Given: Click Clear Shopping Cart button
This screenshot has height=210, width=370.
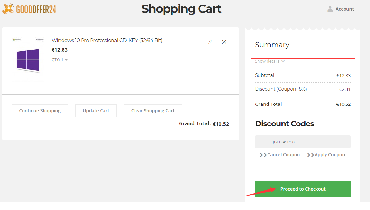Looking at the screenshot, I should pos(153,111).
